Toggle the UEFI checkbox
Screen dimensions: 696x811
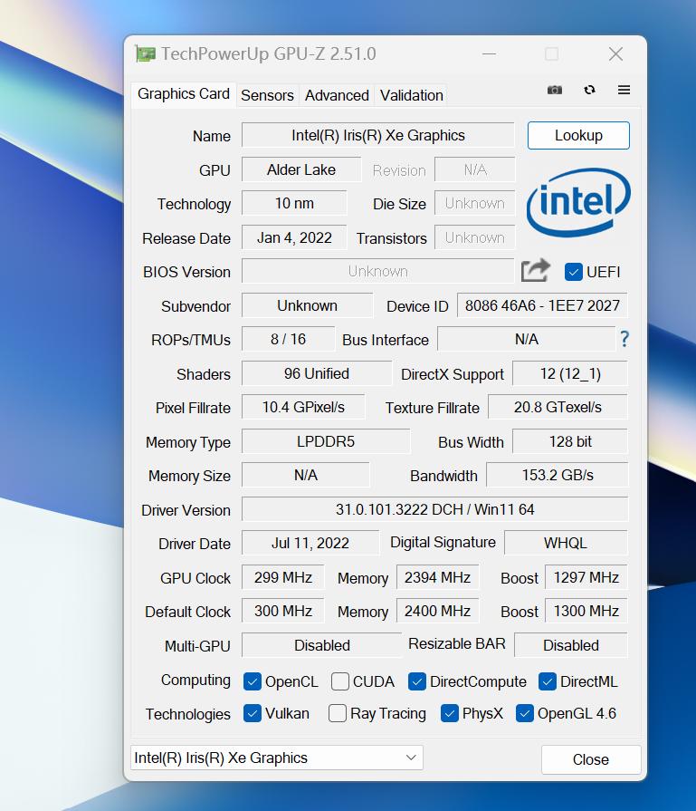pos(574,272)
